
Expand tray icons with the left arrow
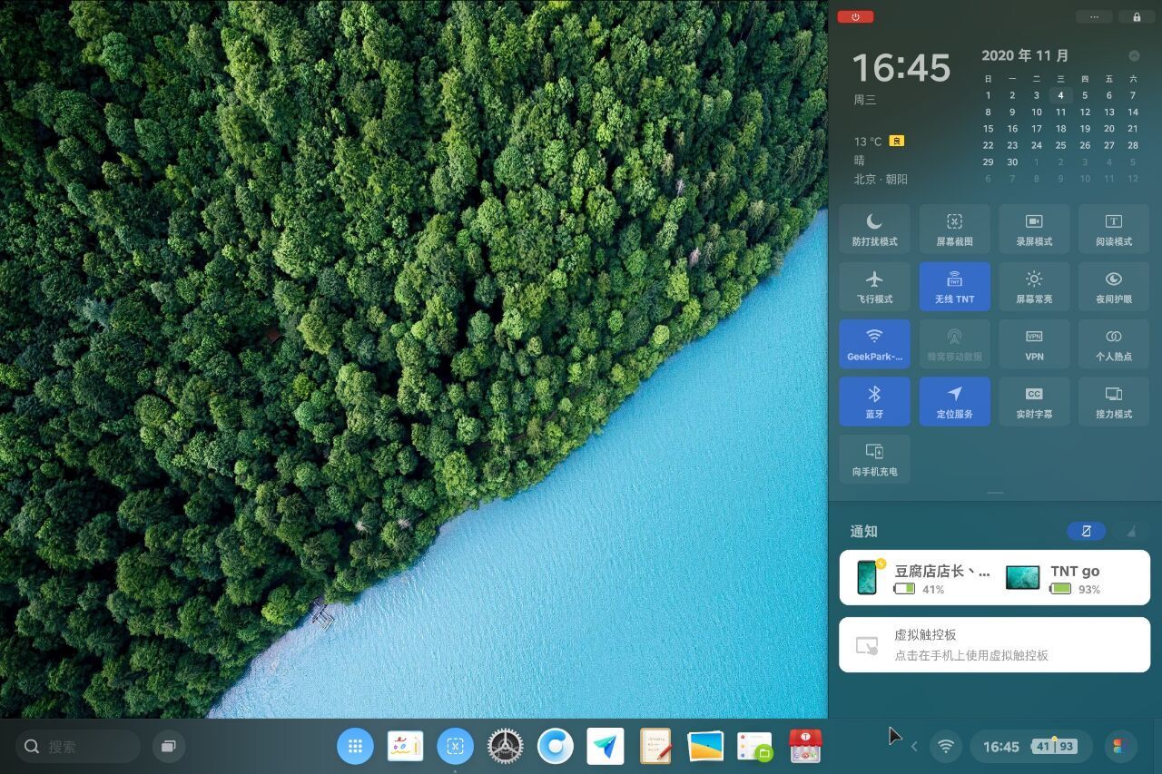point(914,746)
